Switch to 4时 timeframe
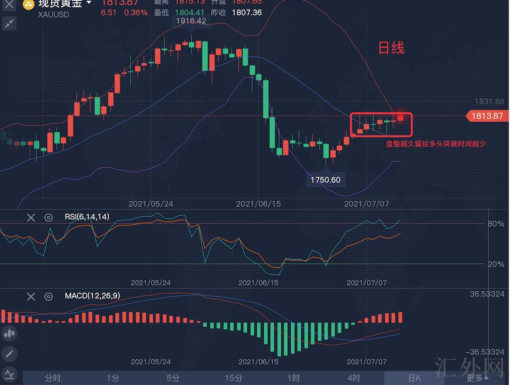510x385 pixels. tap(354, 378)
